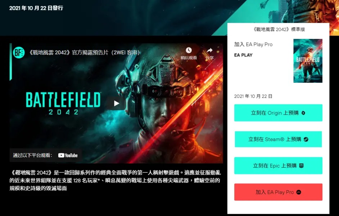Viewport: 339px width, 216px height.
Task: Click the share arrow icon on video
Action: pyautogui.click(x=209, y=50)
